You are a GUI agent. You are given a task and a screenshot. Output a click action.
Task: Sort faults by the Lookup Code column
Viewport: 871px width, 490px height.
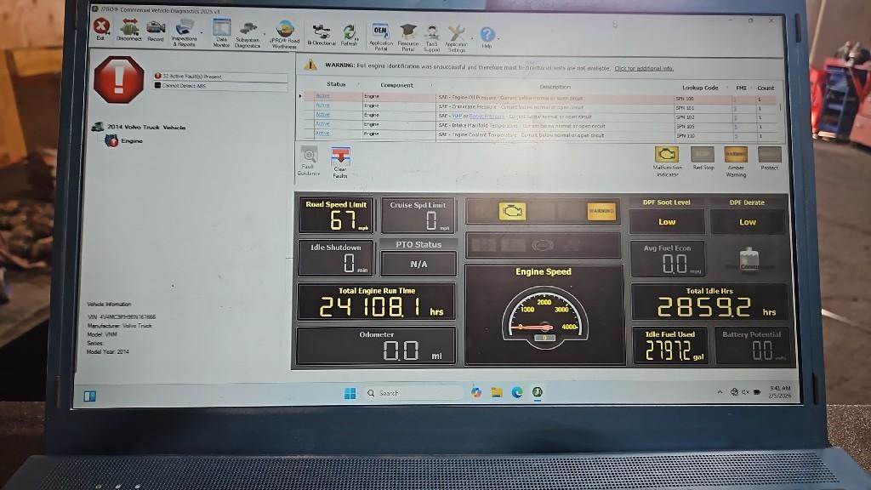pos(699,87)
